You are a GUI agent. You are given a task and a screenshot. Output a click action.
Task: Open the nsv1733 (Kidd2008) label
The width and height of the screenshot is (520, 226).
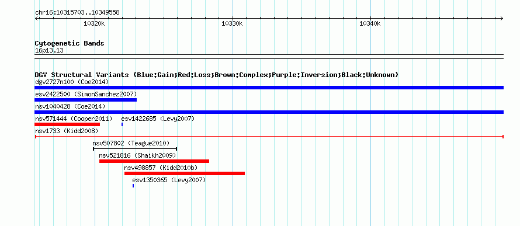(67, 131)
